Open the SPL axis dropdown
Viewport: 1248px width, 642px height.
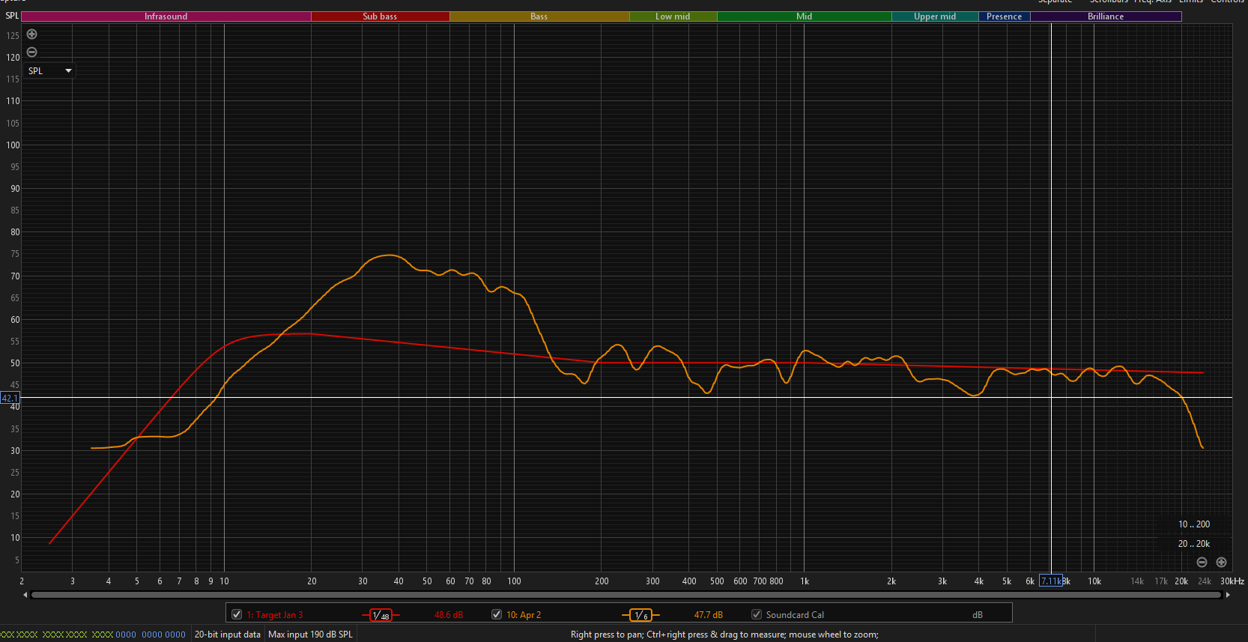49,71
